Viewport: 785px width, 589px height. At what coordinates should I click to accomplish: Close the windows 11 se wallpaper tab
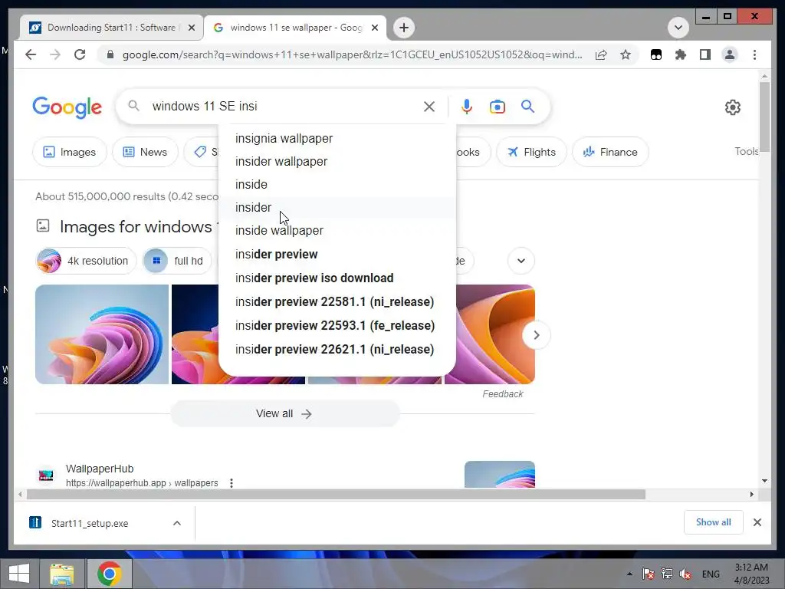[374, 28]
